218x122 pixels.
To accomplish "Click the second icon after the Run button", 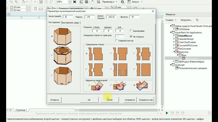I will (177, 113).
